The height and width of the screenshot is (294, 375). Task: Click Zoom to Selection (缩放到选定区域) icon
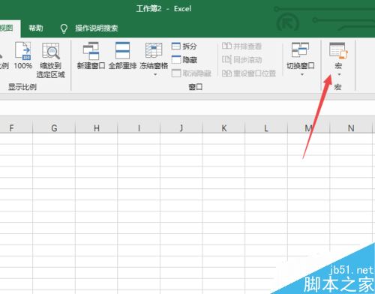pos(51,51)
